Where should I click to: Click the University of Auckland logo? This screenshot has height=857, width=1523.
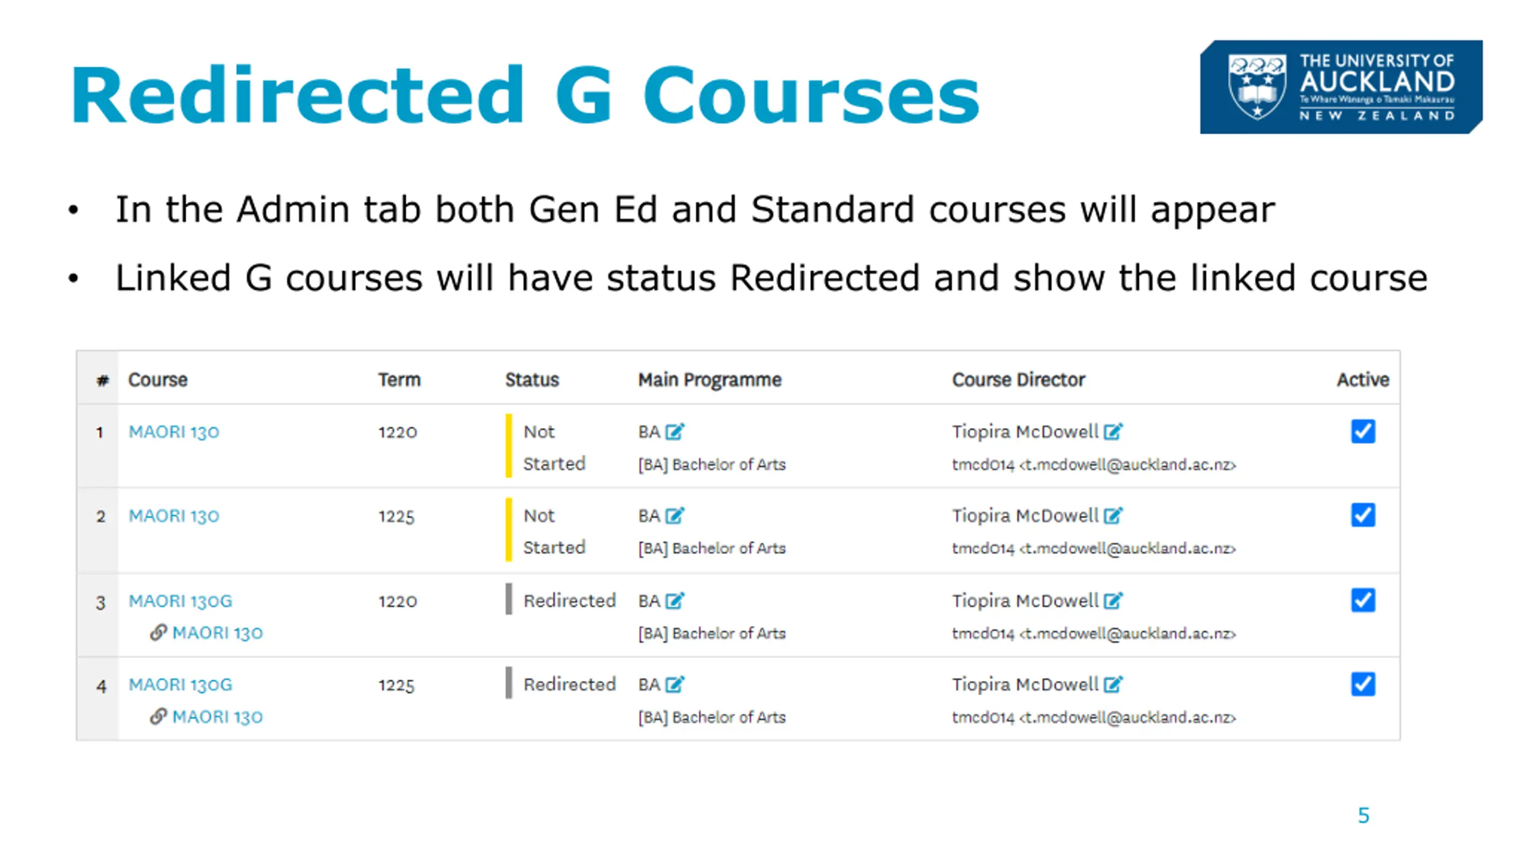click(x=1341, y=87)
